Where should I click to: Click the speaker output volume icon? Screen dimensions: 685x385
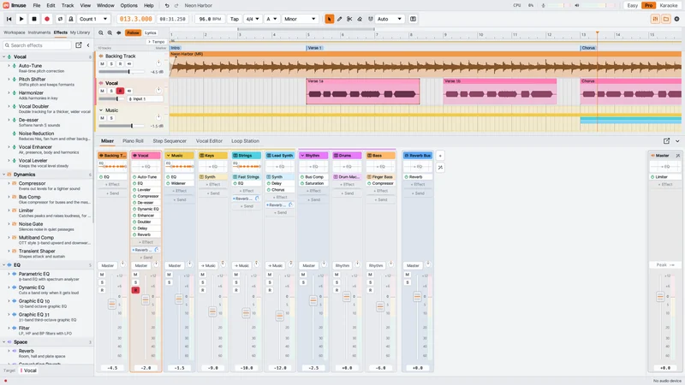576,6
